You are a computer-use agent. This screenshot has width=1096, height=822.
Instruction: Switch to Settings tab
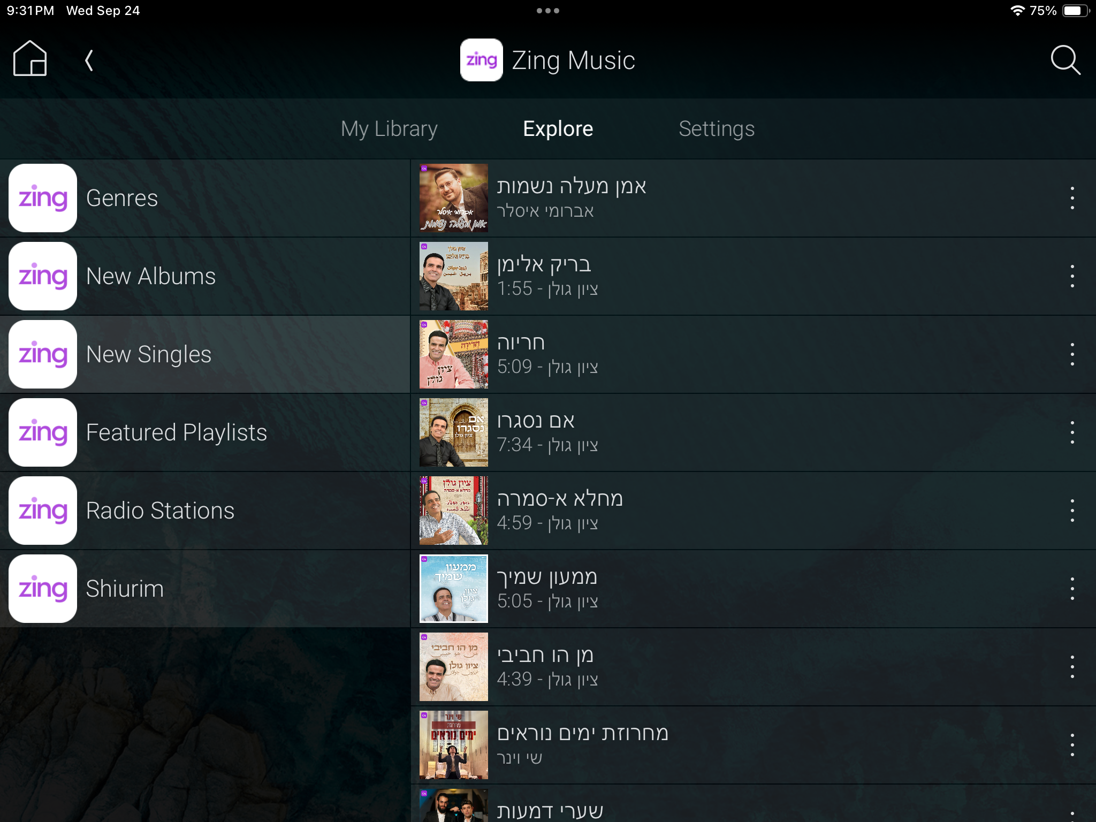click(717, 129)
